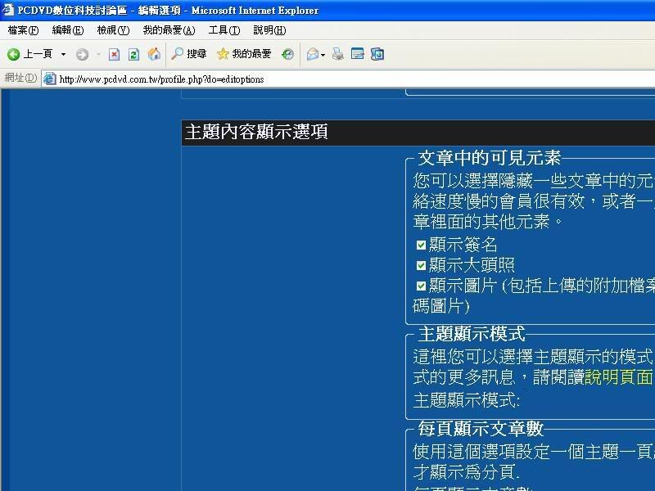
Task: Expand the Back button history dropdown
Action: (64, 55)
